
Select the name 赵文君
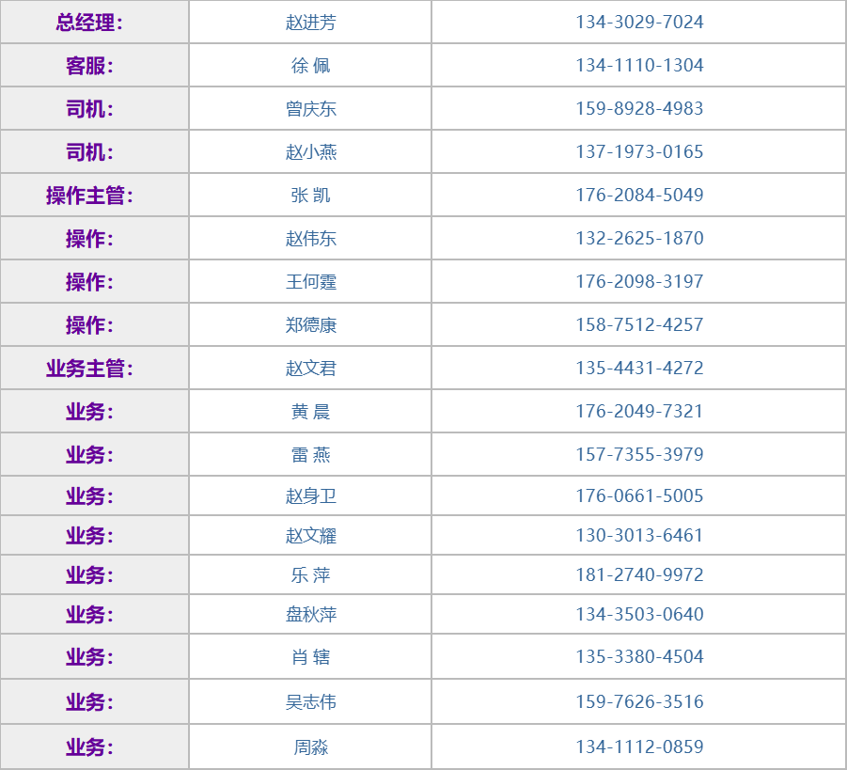coord(310,368)
